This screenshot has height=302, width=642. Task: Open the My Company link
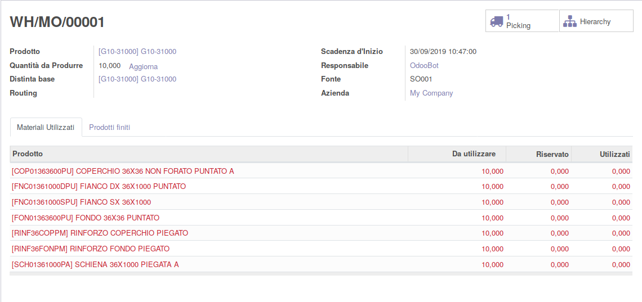pos(431,93)
